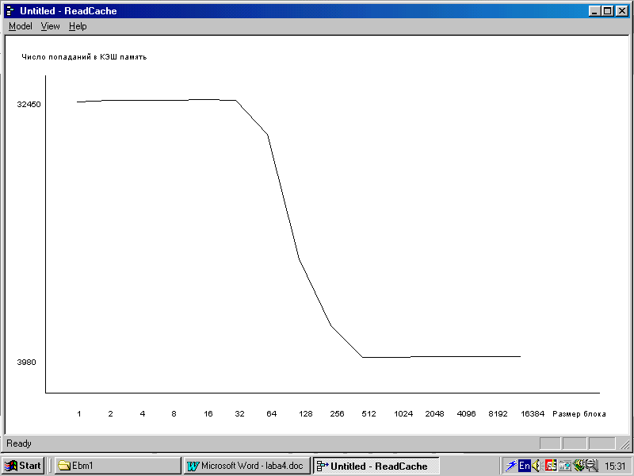Click the Untitled - ReadCache taskbar button

pyautogui.click(x=376, y=466)
